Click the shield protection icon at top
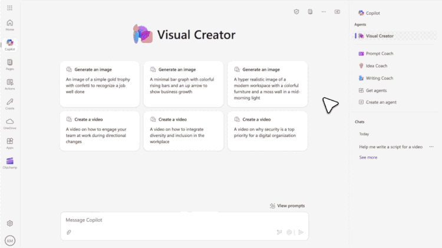442x248 pixels. pos(296,12)
